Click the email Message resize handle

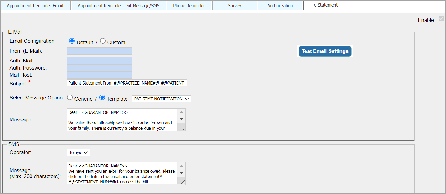click(183, 129)
